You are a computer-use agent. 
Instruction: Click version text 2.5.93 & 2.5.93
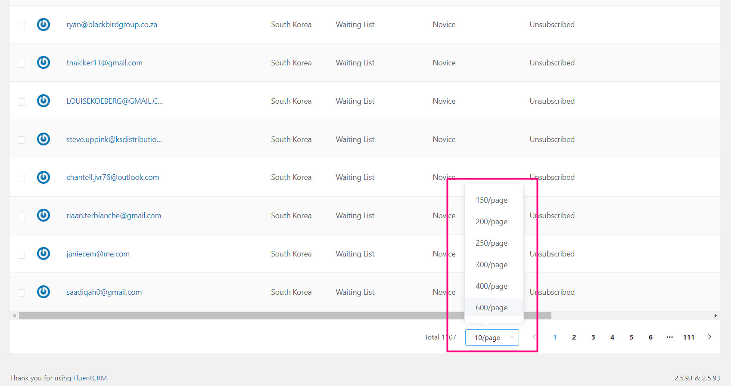[697, 378]
